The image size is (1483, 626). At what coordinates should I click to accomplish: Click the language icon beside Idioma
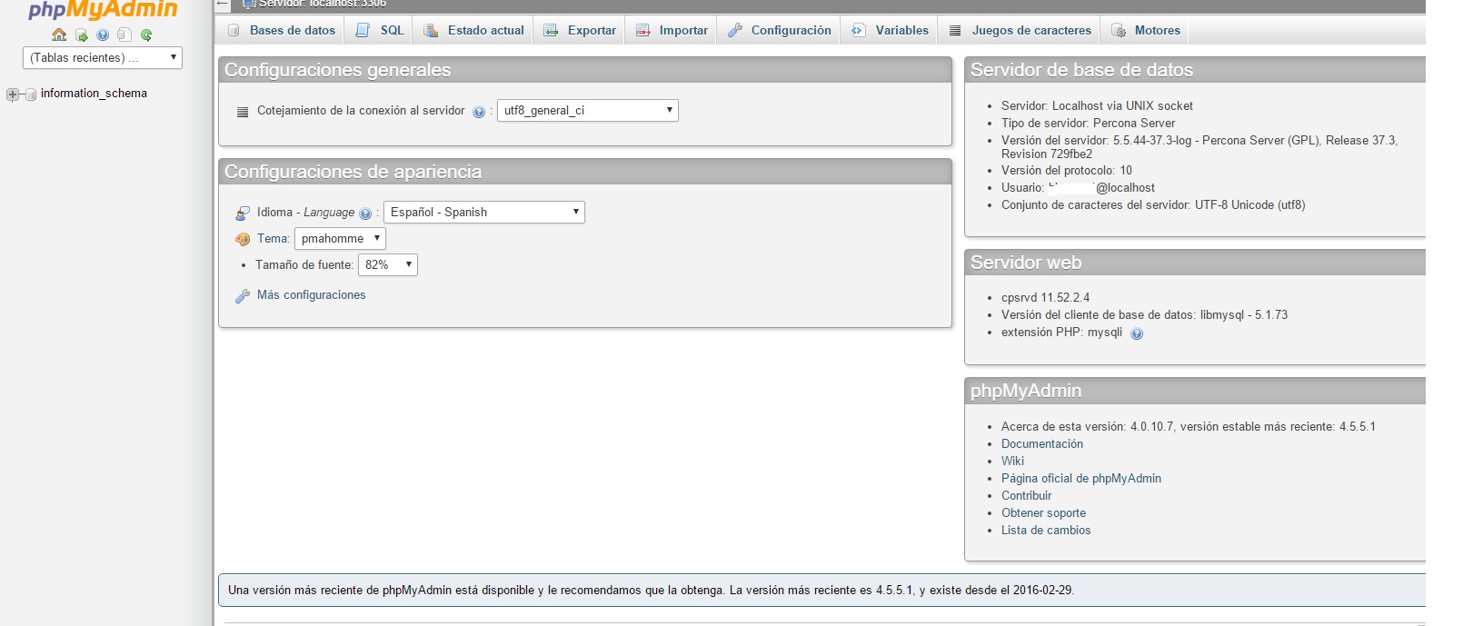pyautogui.click(x=243, y=213)
